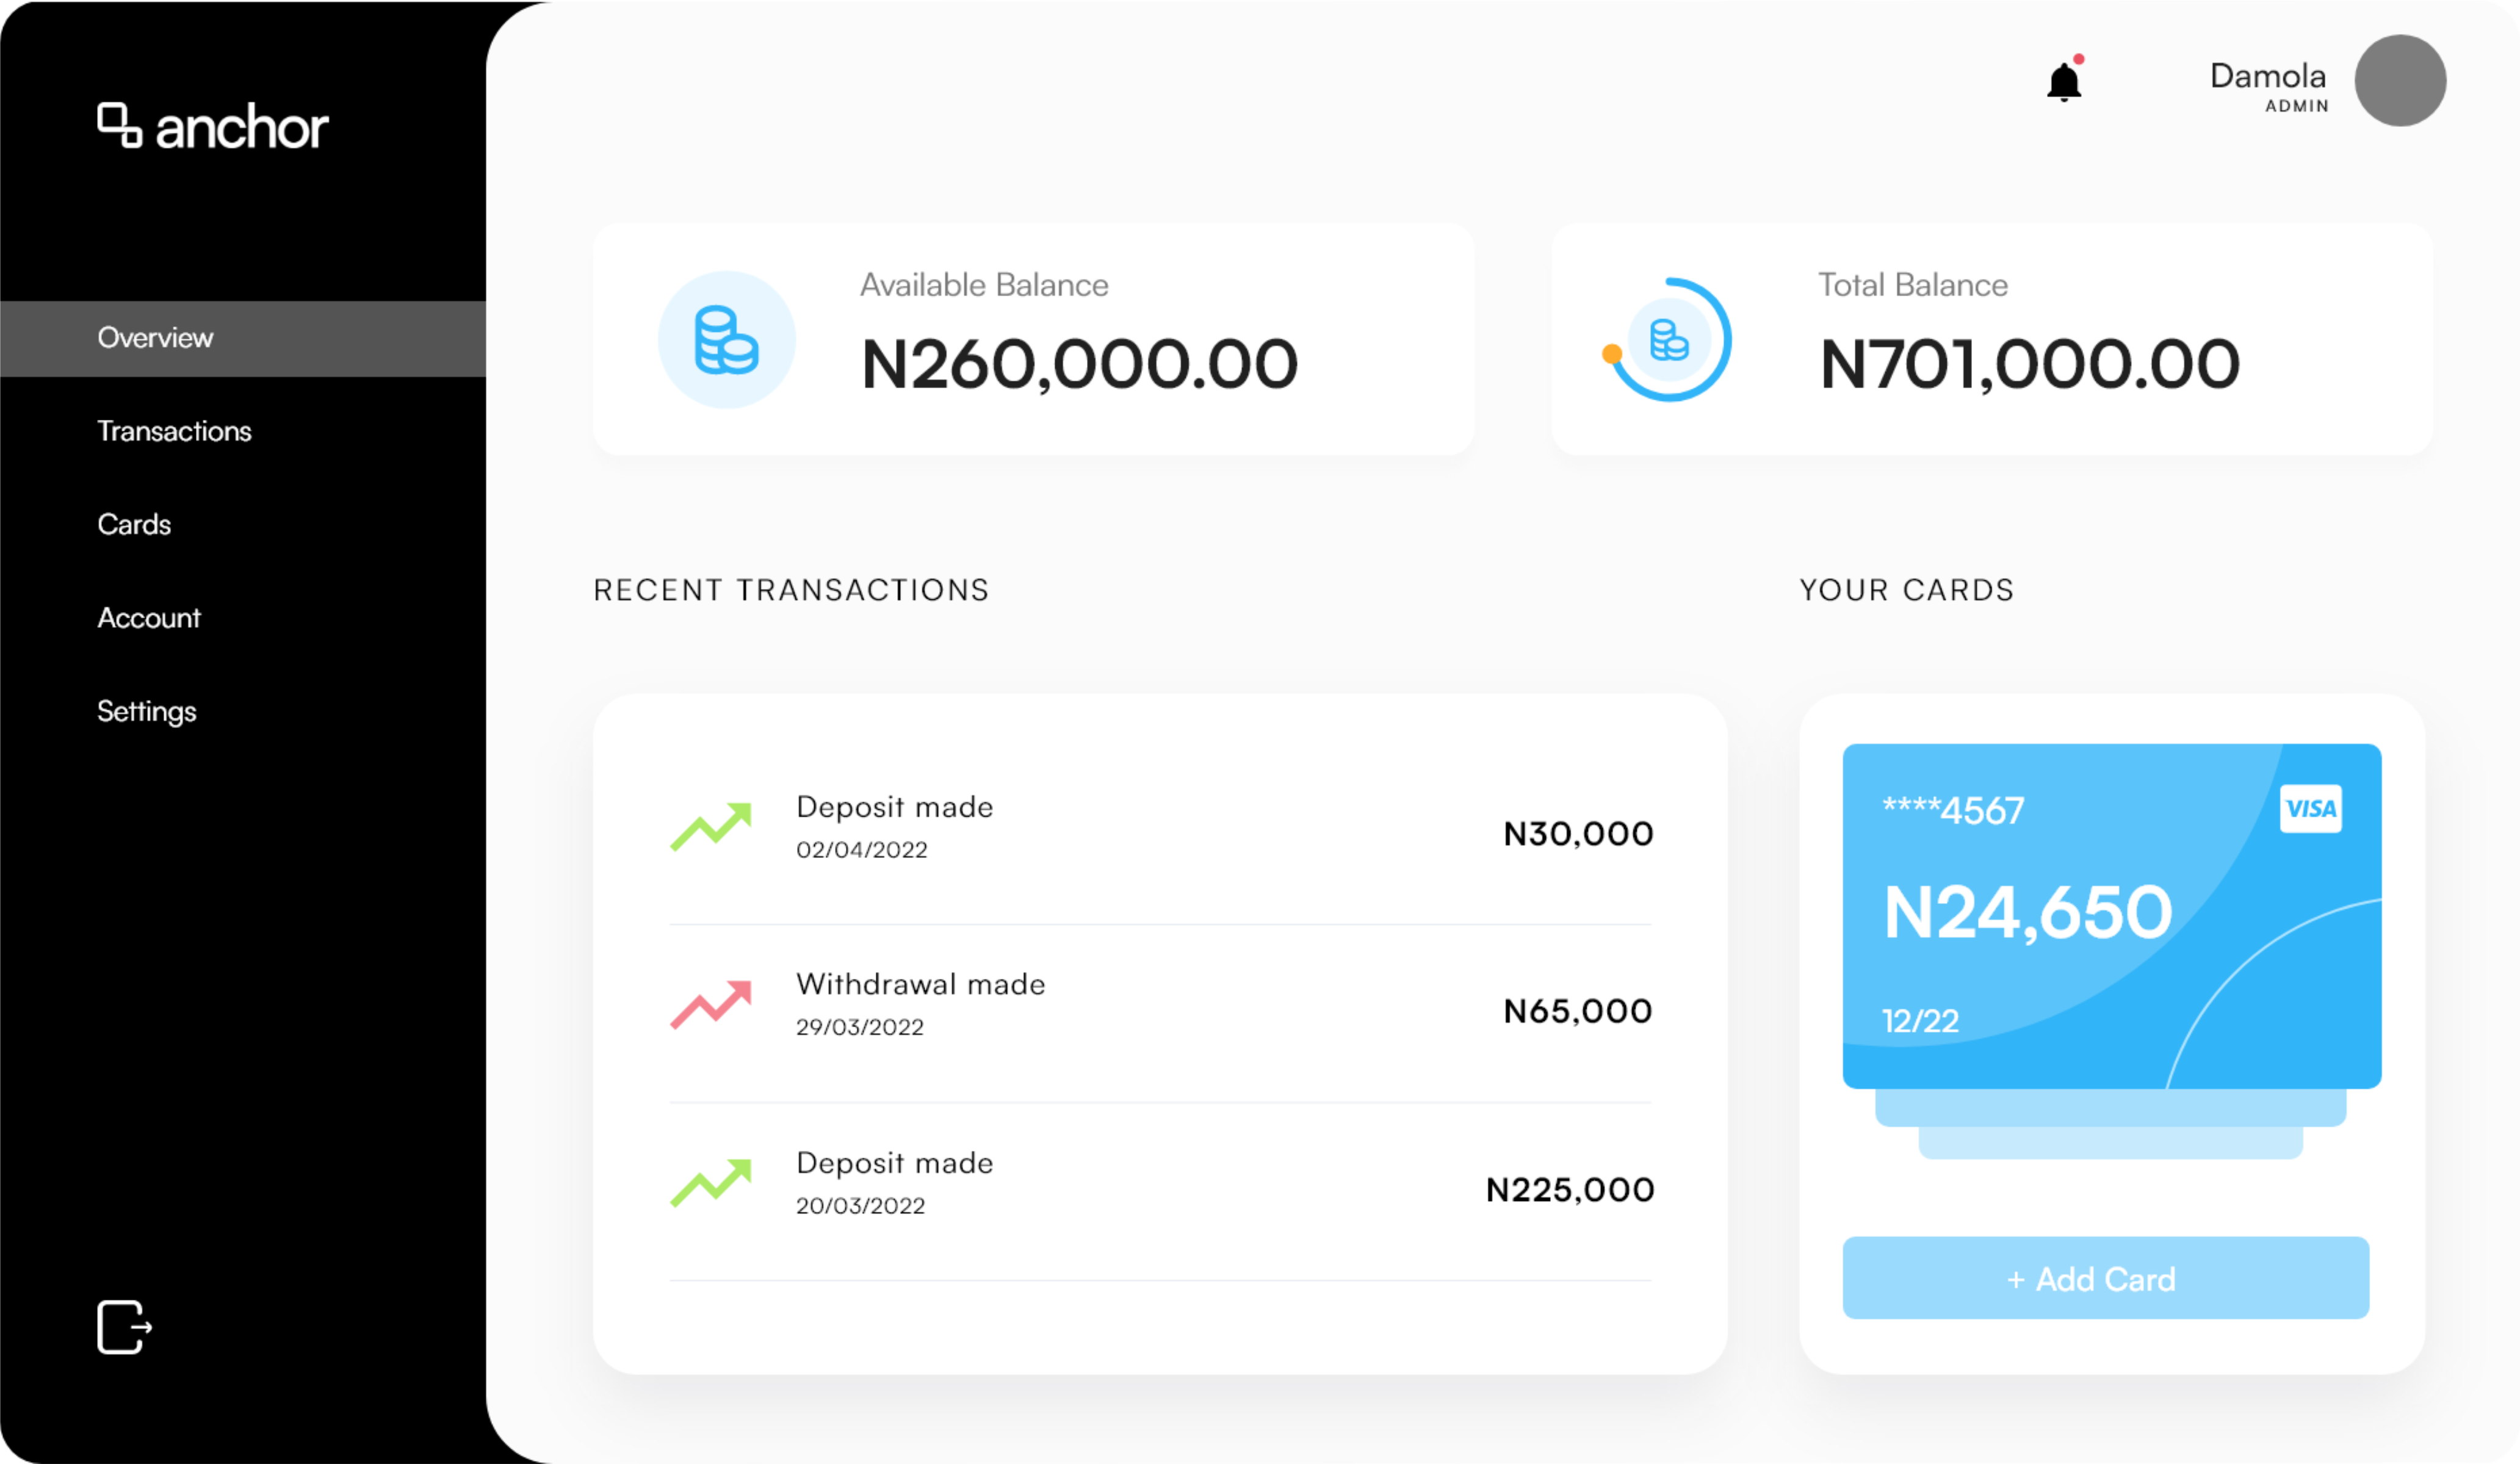
Task: Click the anchor logo icon
Action: (119, 126)
